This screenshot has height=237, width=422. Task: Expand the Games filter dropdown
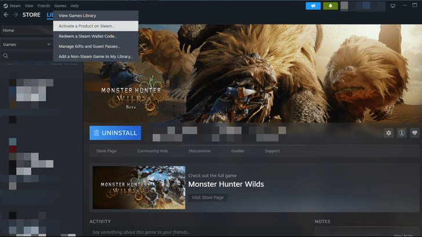click(x=27, y=45)
